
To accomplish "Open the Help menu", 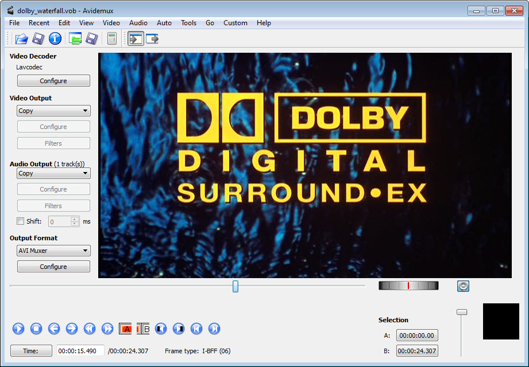I will 264,23.
